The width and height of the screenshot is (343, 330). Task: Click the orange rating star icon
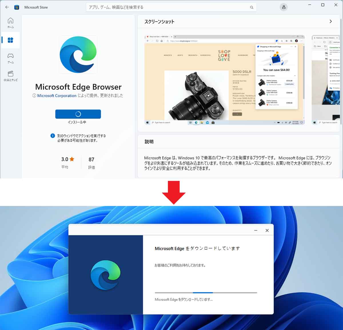pyautogui.click(x=72, y=159)
